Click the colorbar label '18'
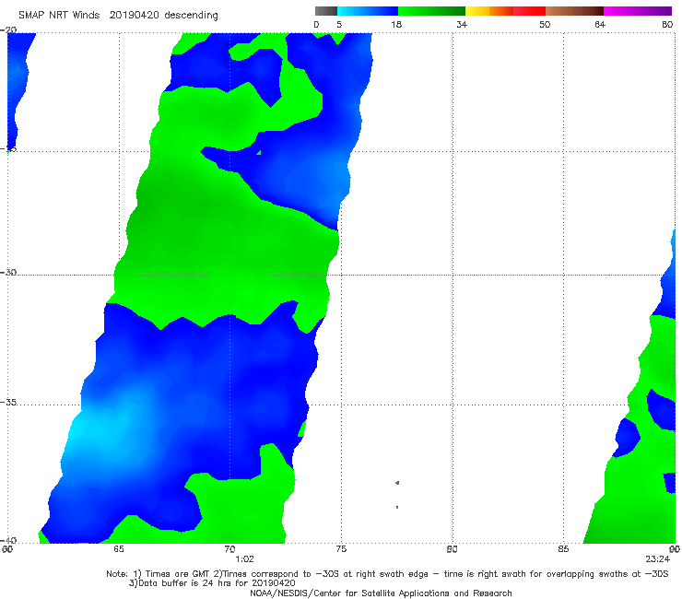 tap(396, 24)
